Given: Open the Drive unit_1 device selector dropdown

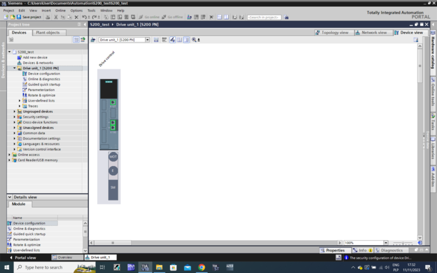Looking at the screenshot, I should pos(147,40).
